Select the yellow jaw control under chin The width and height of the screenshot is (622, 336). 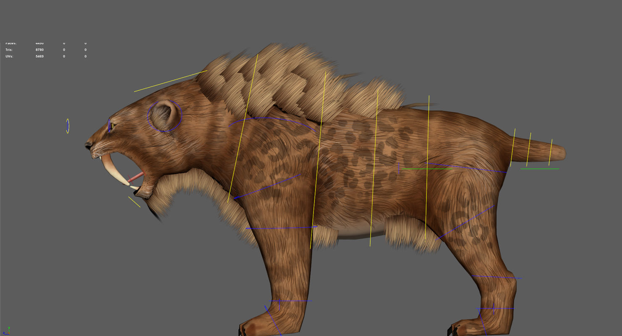(134, 202)
